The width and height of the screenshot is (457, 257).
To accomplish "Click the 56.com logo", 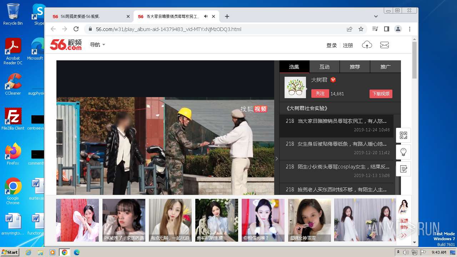I will [x=66, y=45].
